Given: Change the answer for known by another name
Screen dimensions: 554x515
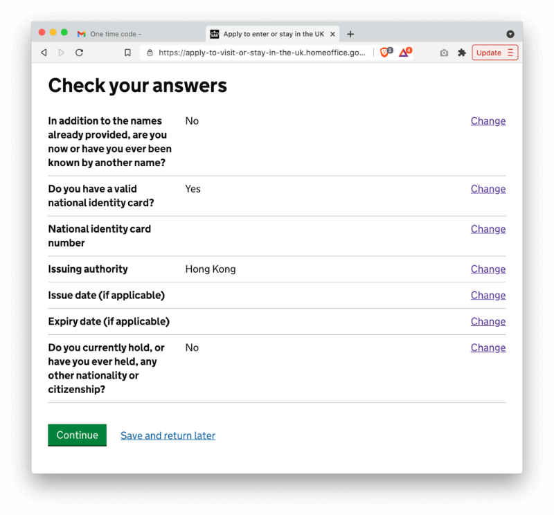Looking at the screenshot, I should pyautogui.click(x=488, y=121).
